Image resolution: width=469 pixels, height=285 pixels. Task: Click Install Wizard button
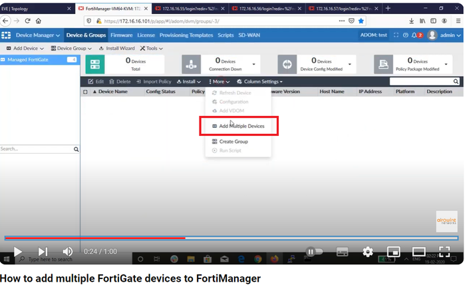click(x=117, y=48)
